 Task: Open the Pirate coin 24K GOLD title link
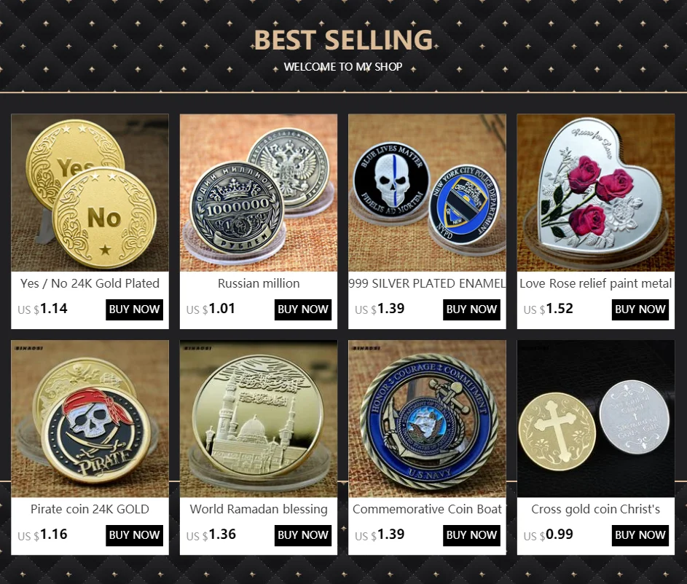tap(90, 510)
